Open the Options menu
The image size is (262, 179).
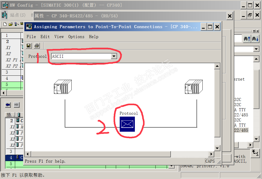coord(76,37)
